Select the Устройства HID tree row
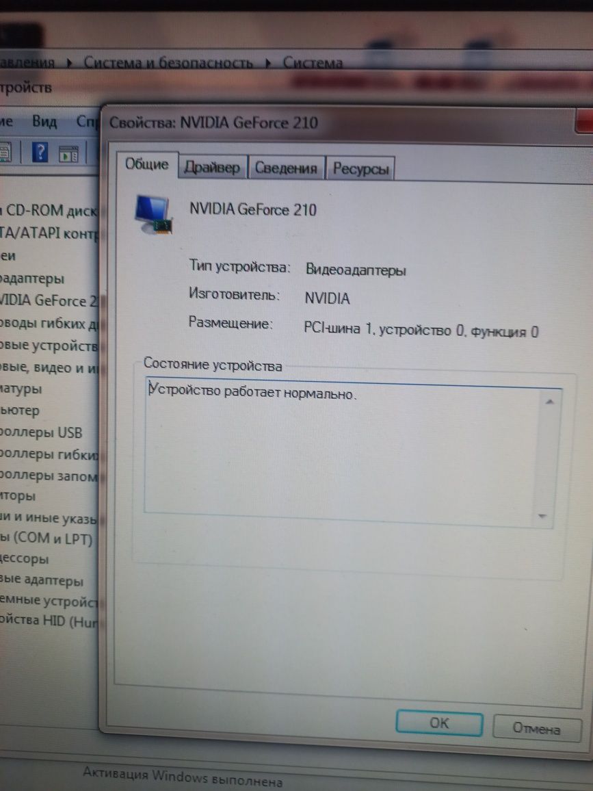 point(49,621)
